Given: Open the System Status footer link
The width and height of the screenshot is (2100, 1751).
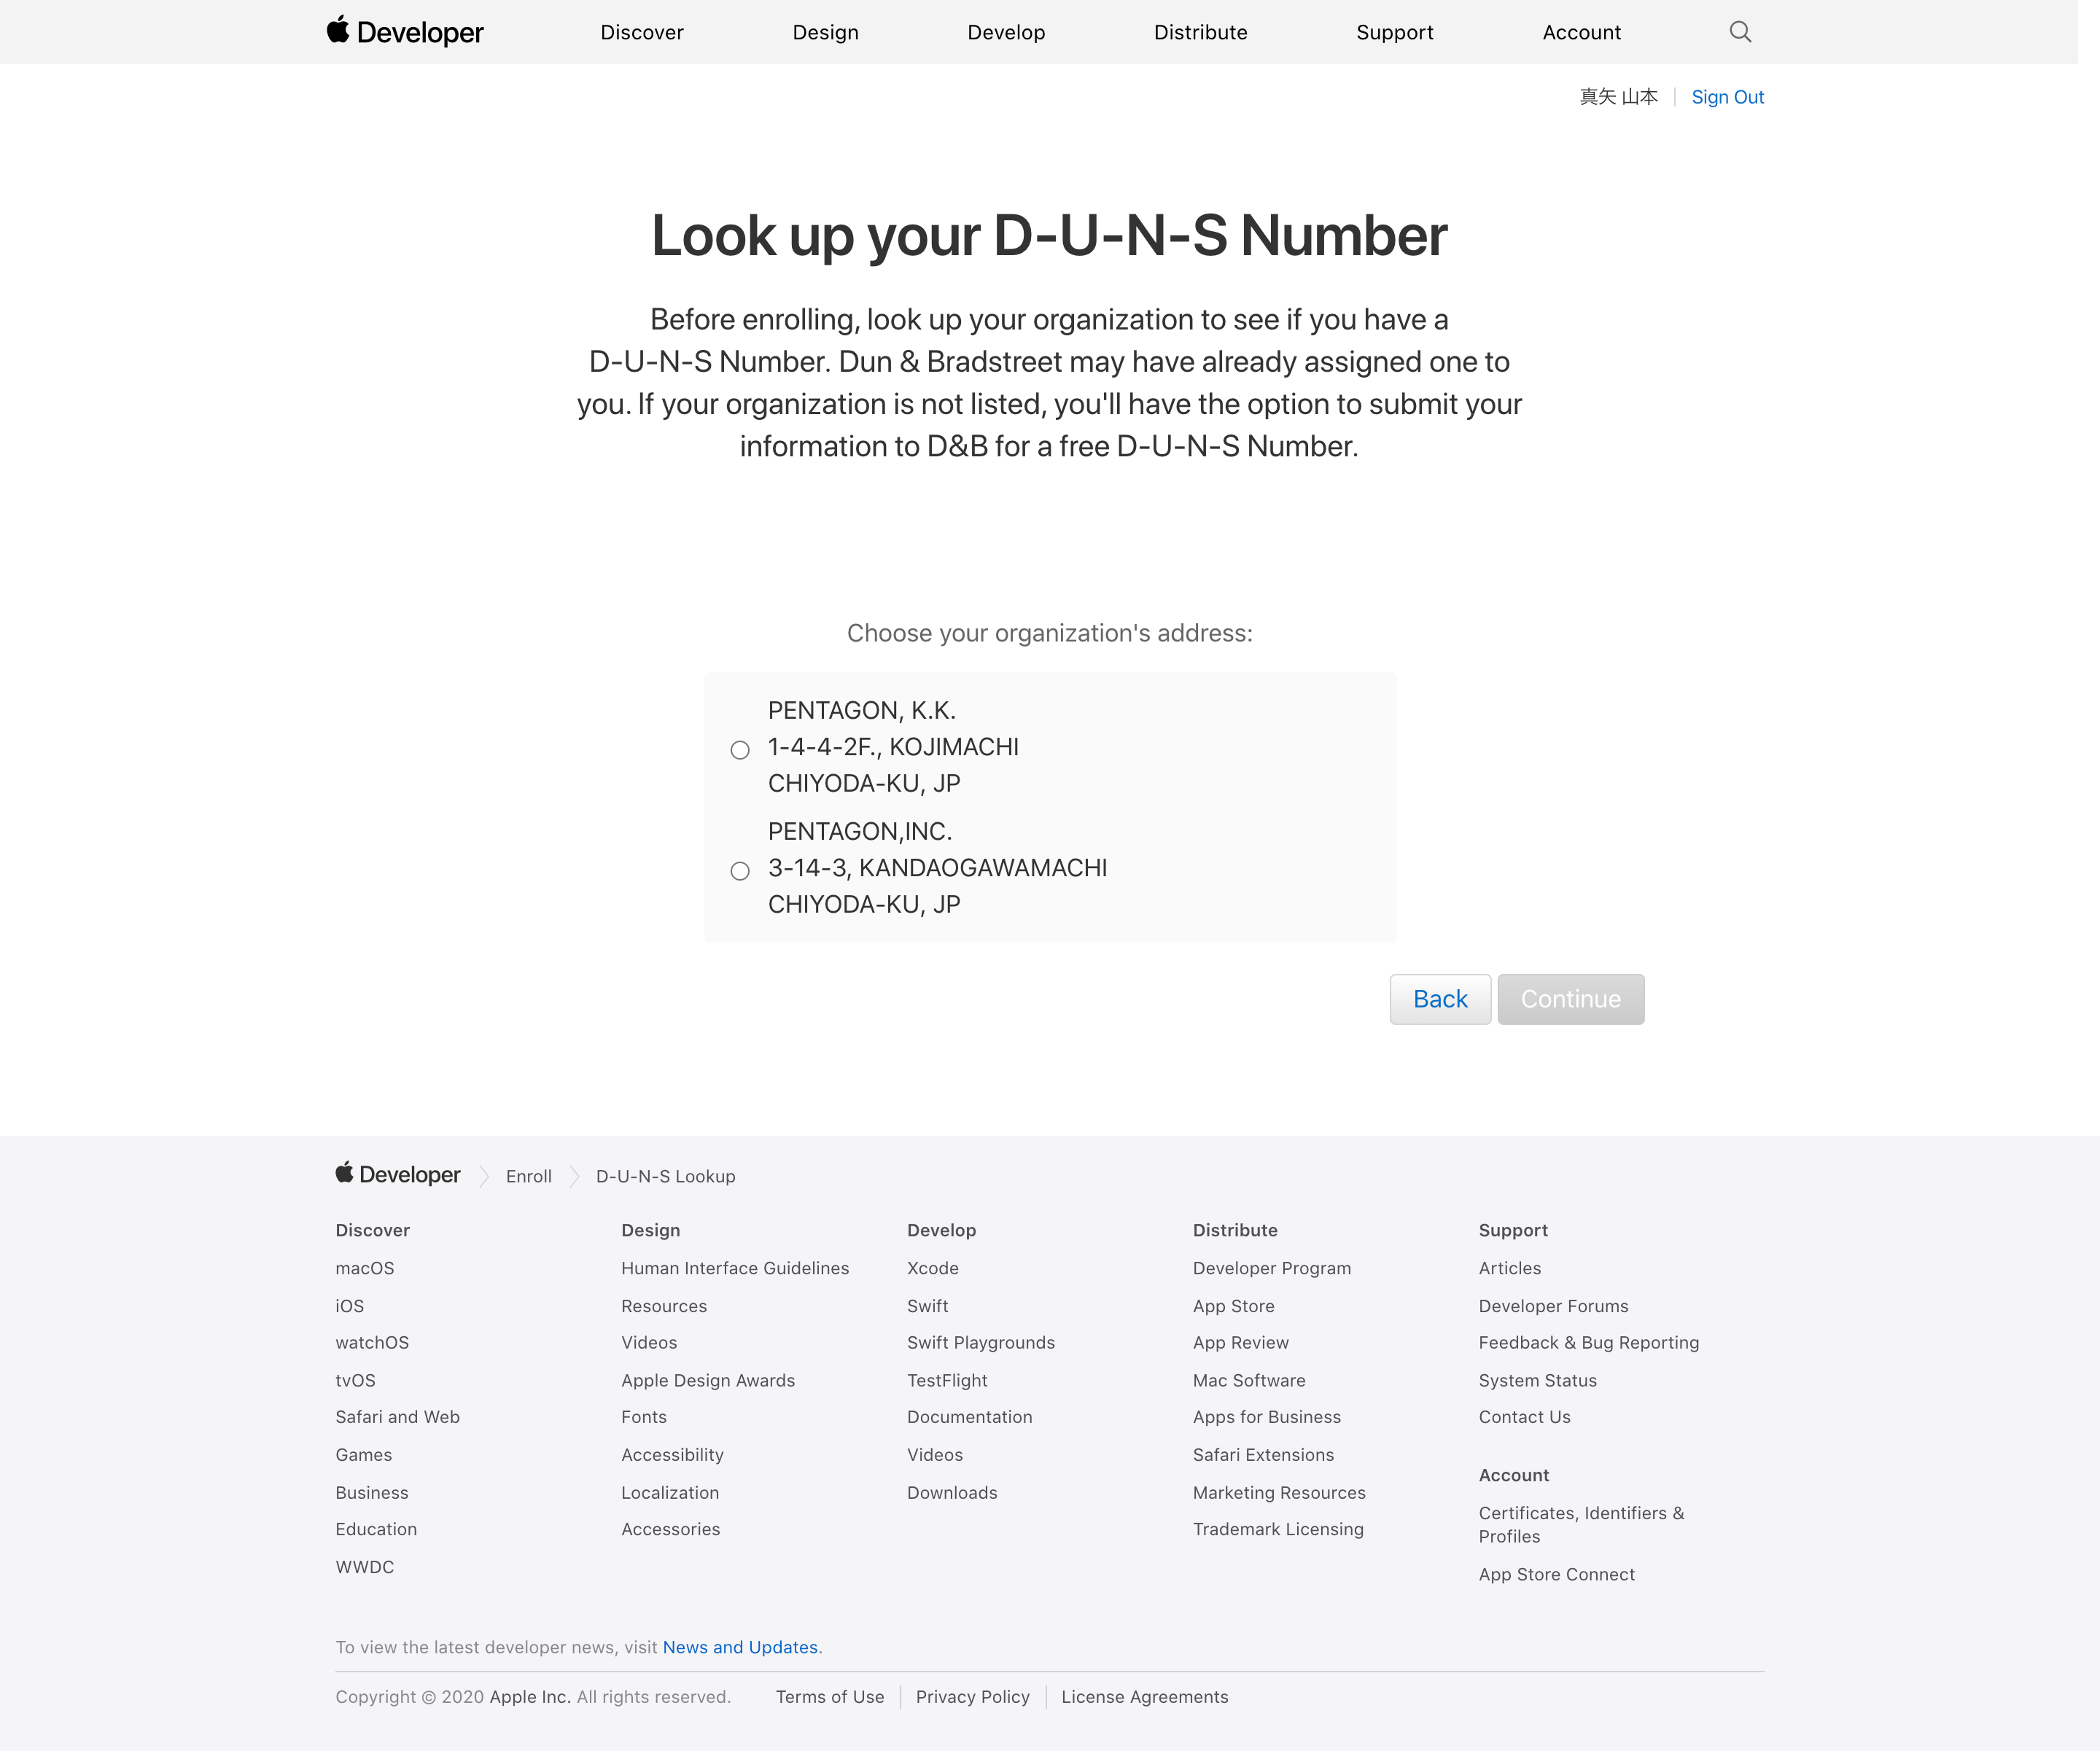Looking at the screenshot, I should [x=1538, y=1380].
